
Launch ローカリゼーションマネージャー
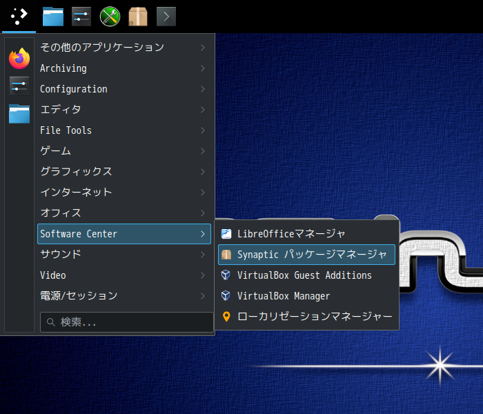pyautogui.click(x=306, y=316)
